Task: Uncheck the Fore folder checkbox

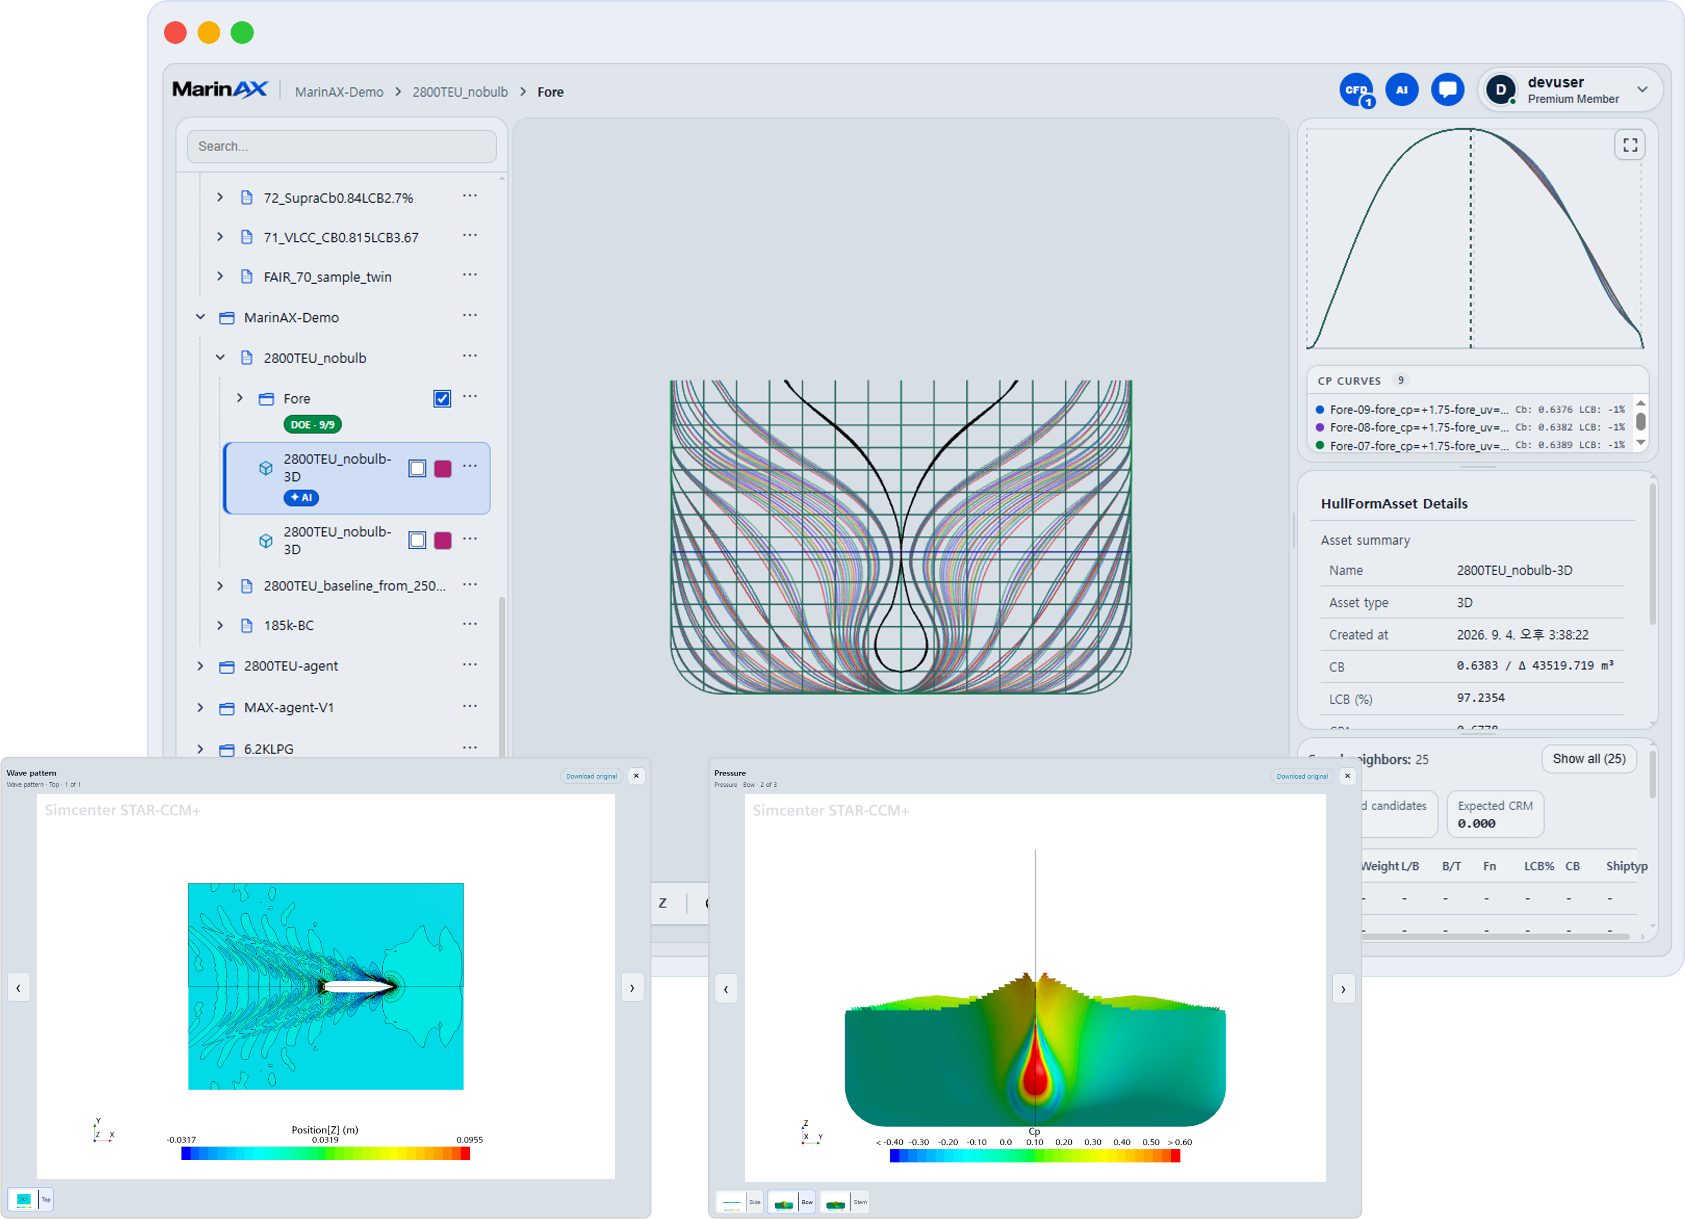Action: (x=442, y=399)
